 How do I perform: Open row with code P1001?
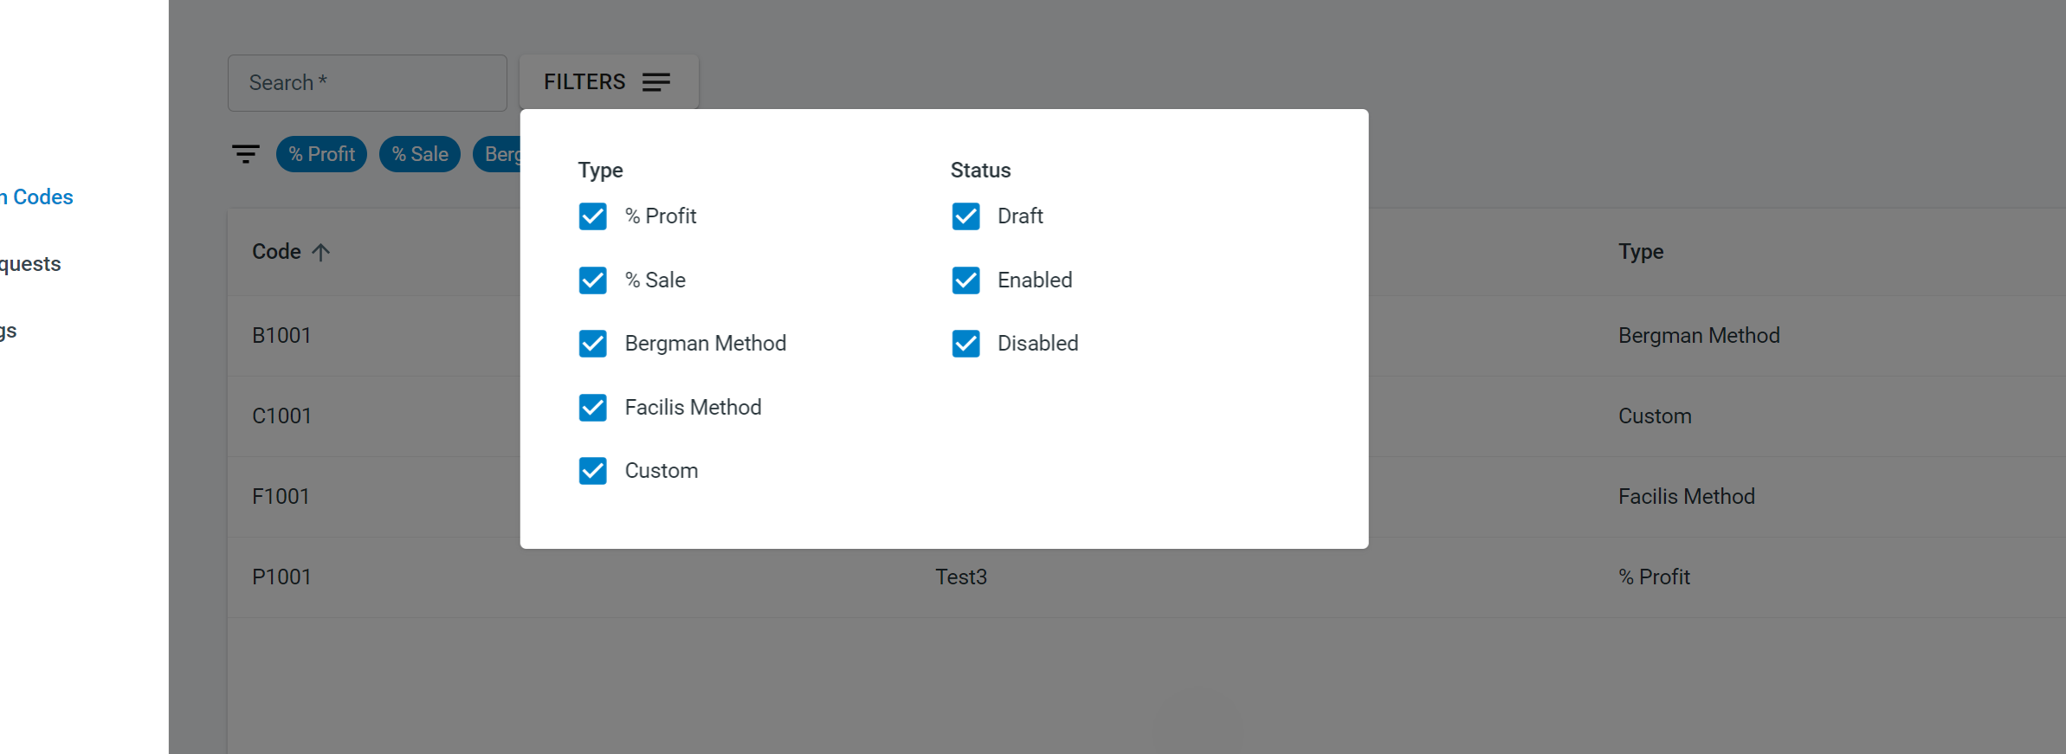click(x=1146, y=577)
